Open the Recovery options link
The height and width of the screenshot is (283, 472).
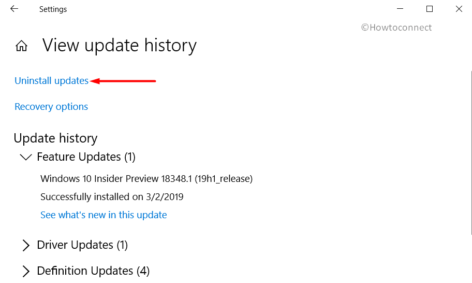click(51, 106)
